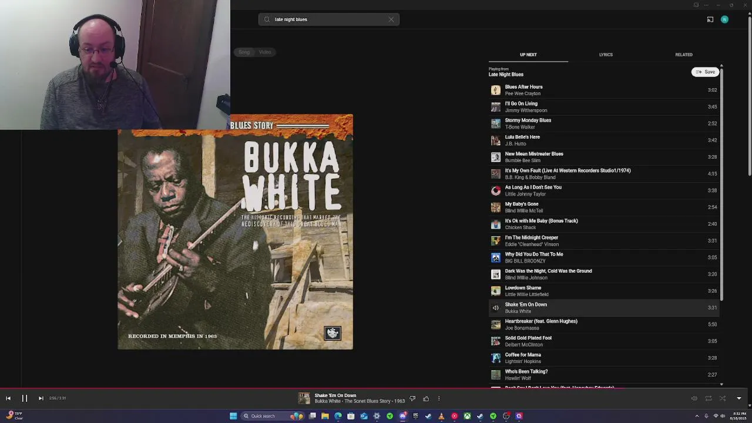Open the account avatar menu
The height and width of the screenshot is (423, 752).
click(x=724, y=19)
